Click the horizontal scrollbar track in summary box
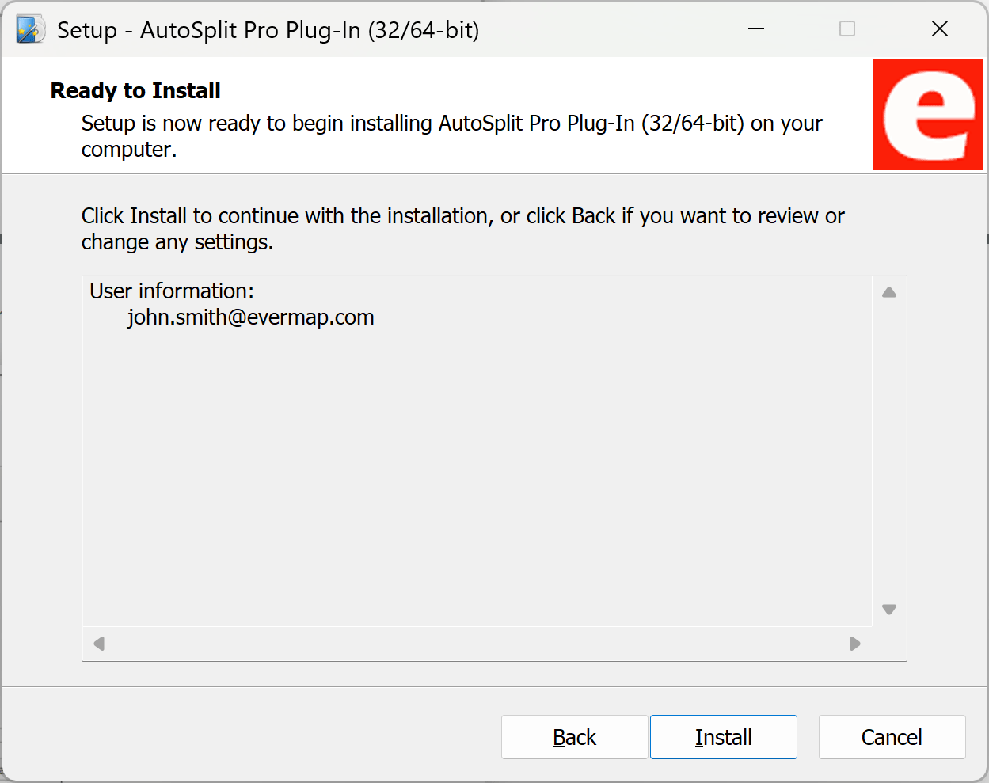Image resolution: width=989 pixels, height=783 pixels. [x=475, y=644]
